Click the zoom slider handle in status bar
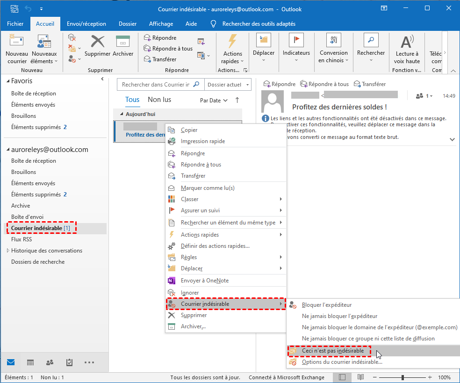The height and width of the screenshot is (383, 460). [402, 377]
